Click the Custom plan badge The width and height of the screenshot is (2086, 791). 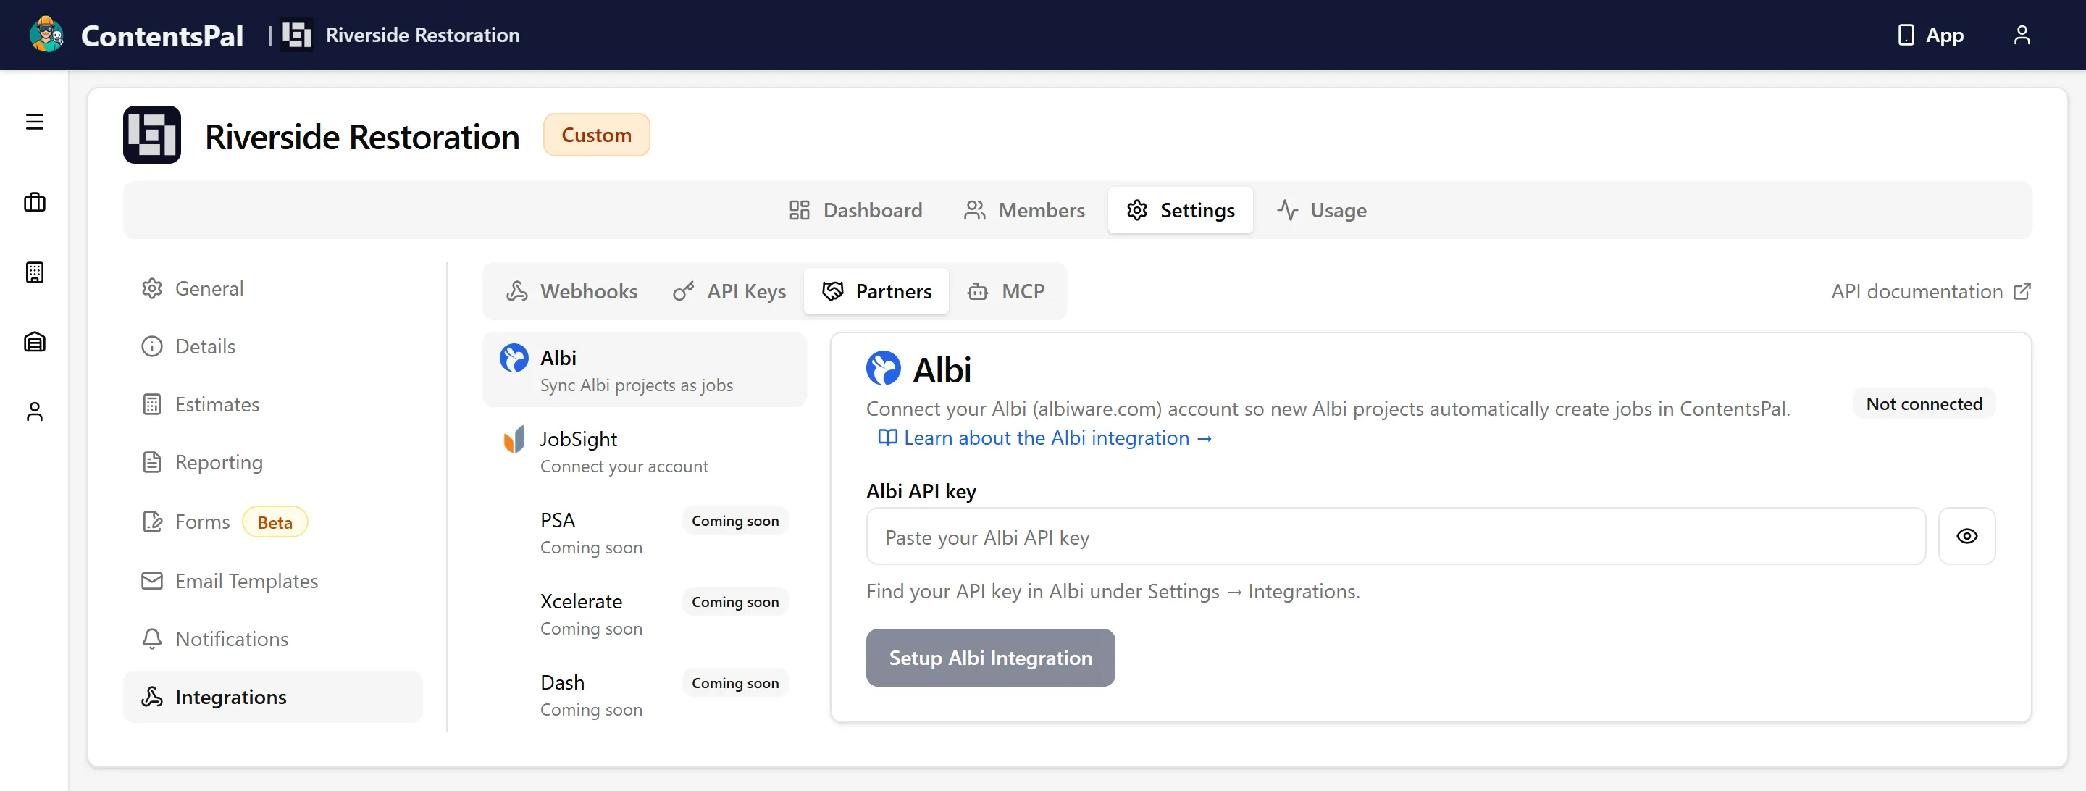pos(596,135)
